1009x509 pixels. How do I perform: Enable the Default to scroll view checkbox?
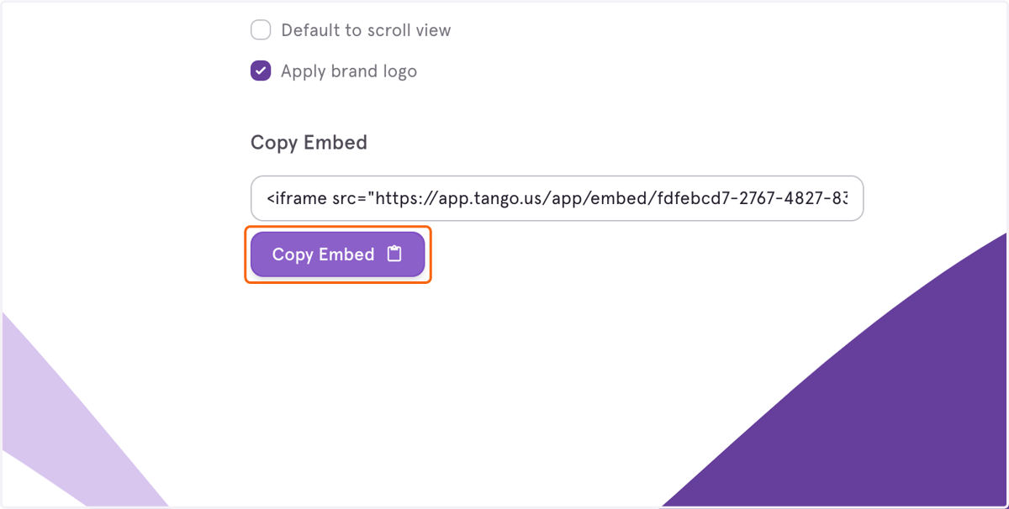(261, 30)
